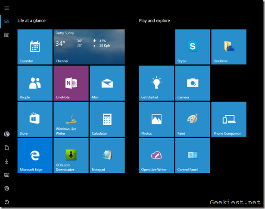This screenshot has height=209, width=265.
Task: Open the Power options button
Action: tap(6, 202)
